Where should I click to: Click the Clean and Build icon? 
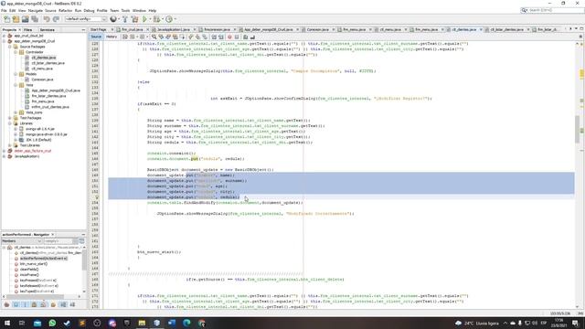[x=134, y=19]
